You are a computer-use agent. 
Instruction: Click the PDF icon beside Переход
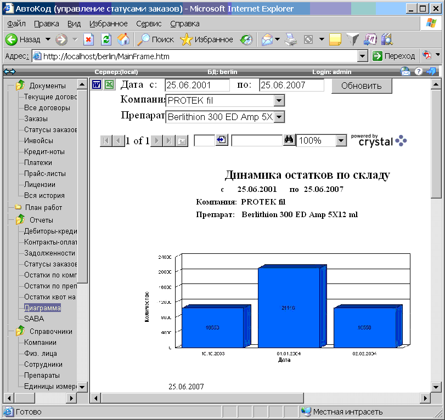point(426,55)
